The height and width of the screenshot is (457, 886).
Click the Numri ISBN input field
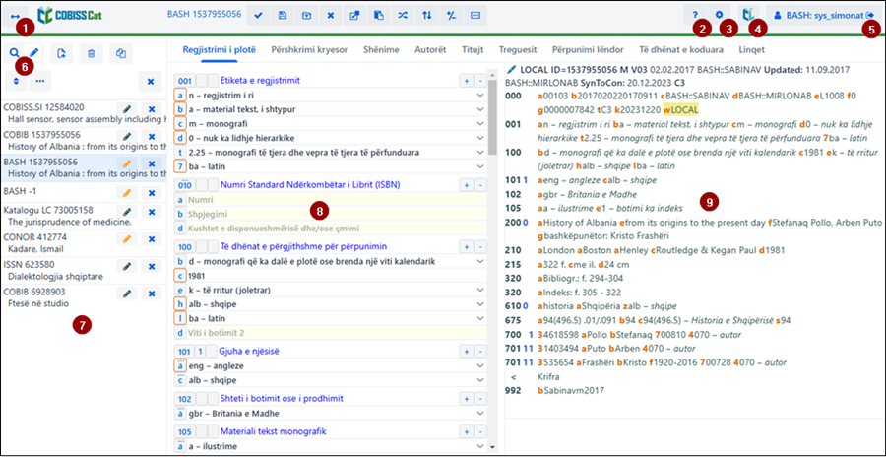pyautogui.click(x=336, y=200)
